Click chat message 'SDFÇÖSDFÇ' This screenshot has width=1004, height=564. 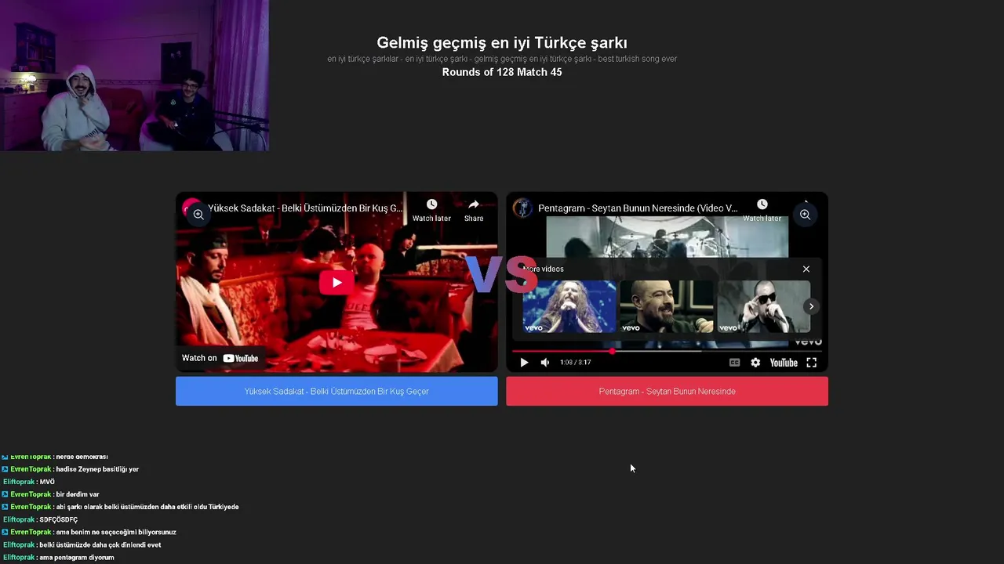click(x=59, y=519)
